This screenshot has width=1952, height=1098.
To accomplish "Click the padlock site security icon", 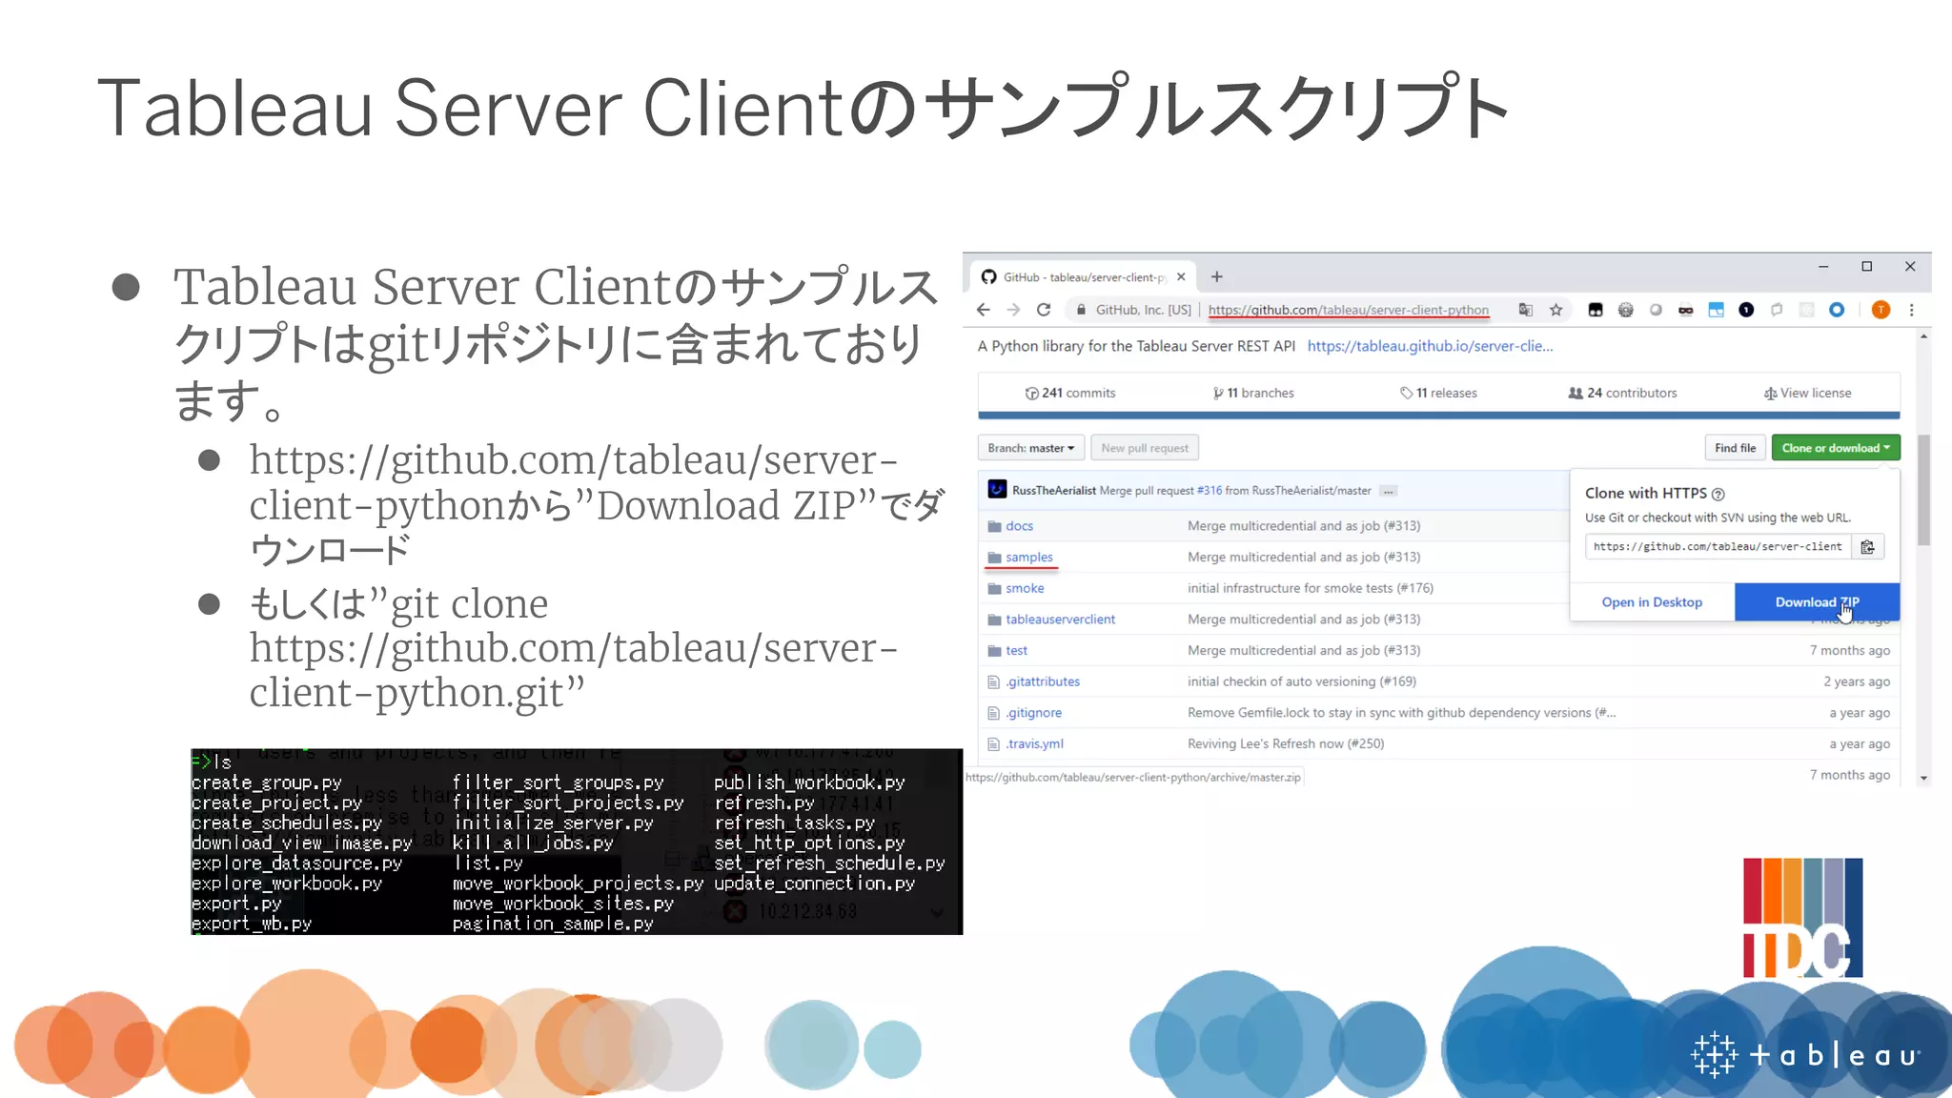I will coord(1081,310).
